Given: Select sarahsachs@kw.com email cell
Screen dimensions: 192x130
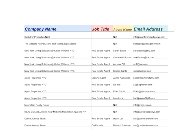Looking at the screenshot, I should point(150,49).
